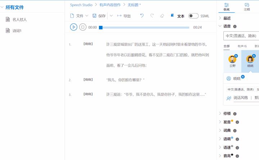Screen dimensions: 259x160
Task: Click the 保存 save button
Action: (x=99, y=16)
